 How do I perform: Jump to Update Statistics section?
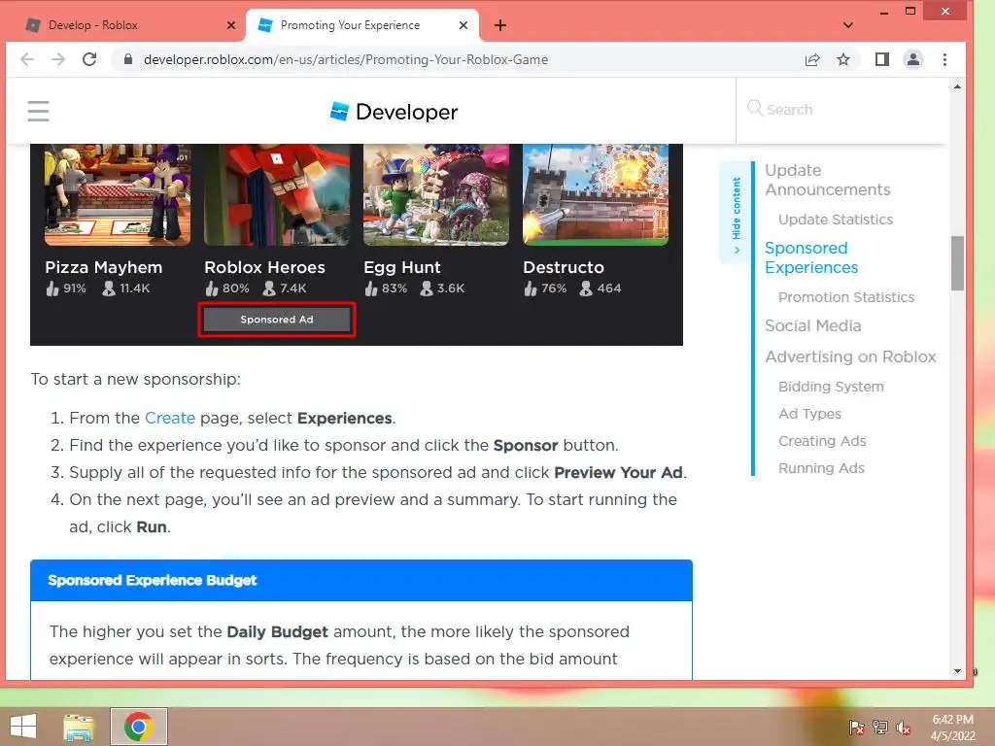pos(835,220)
